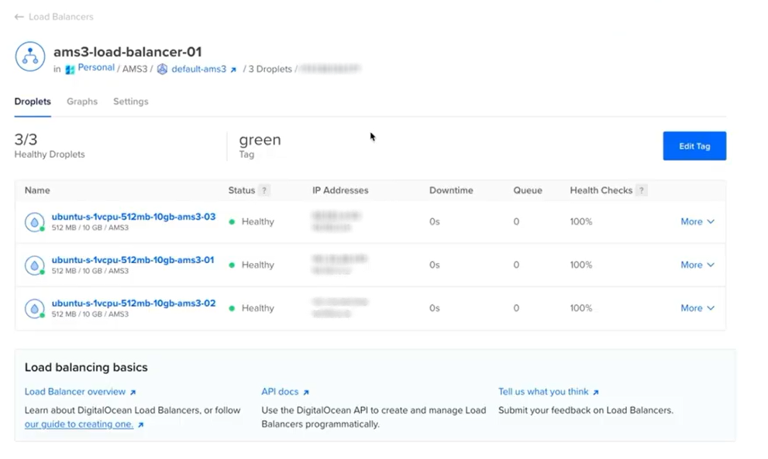Expand More menu for ams3-02 droplet
768x459 pixels.
click(x=697, y=308)
